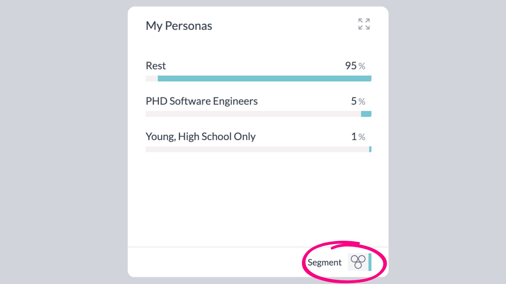Select the PHD Software Engineers persona
506x284 pixels.
tap(201, 101)
